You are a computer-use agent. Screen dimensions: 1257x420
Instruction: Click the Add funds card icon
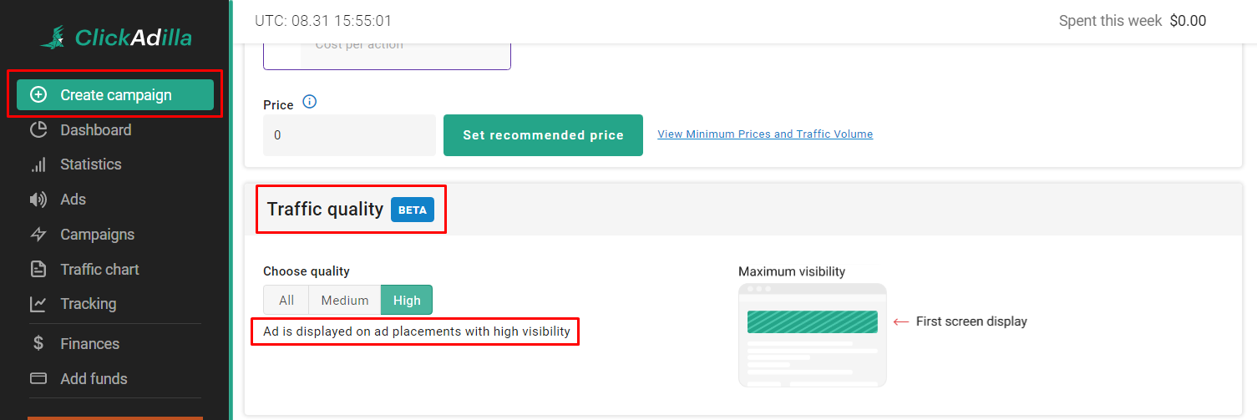pyautogui.click(x=38, y=379)
